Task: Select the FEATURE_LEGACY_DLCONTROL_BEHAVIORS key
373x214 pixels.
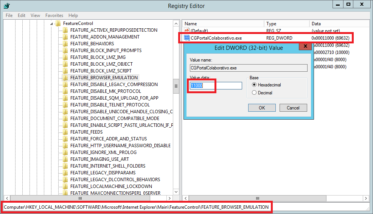Action: click(115, 180)
